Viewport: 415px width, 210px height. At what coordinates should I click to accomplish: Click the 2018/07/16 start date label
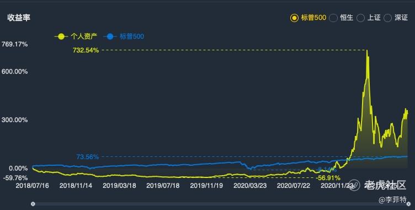33,186
